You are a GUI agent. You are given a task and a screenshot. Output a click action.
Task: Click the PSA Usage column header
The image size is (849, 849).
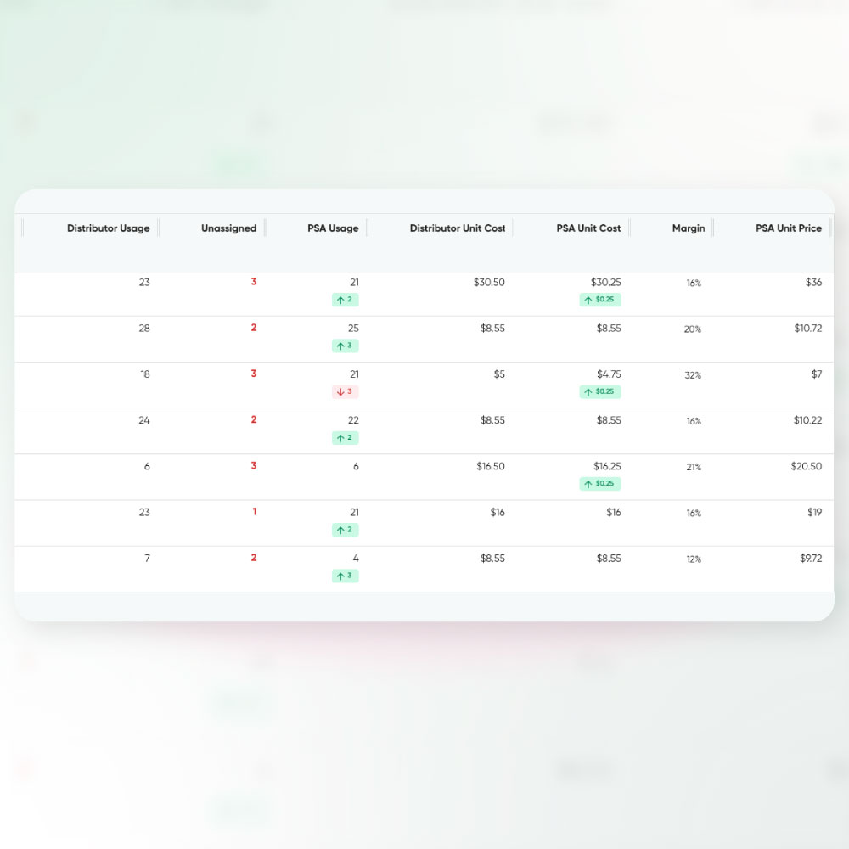(333, 228)
